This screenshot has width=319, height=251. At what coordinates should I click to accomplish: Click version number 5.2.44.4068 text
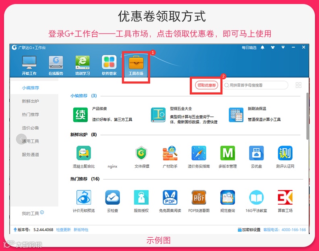(x=43, y=230)
